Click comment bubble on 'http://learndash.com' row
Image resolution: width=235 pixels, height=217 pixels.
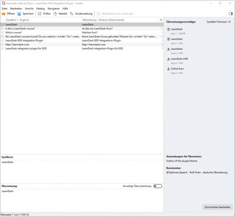click(x=3, y=45)
